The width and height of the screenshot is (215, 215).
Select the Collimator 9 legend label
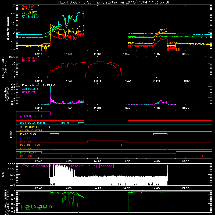point(30,92)
